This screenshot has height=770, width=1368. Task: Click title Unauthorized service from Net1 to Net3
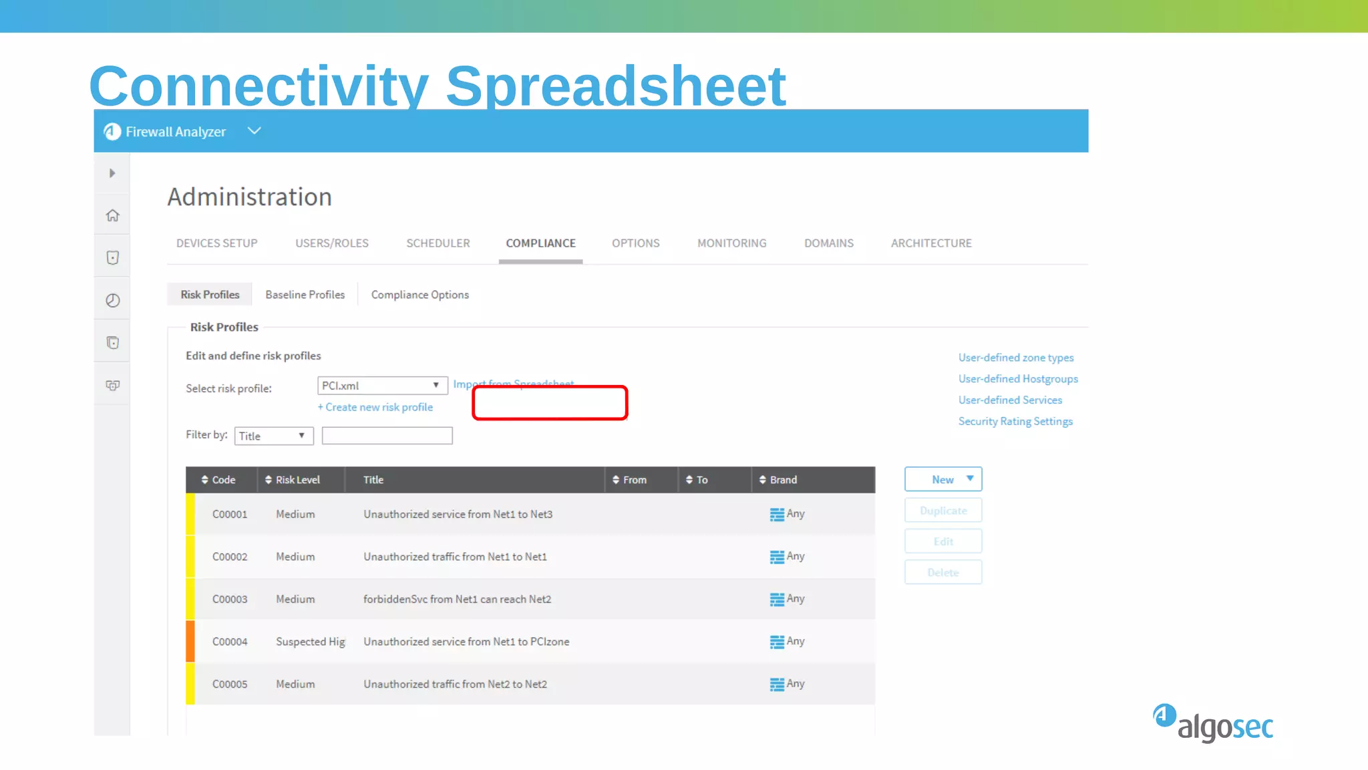click(x=458, y=515)
